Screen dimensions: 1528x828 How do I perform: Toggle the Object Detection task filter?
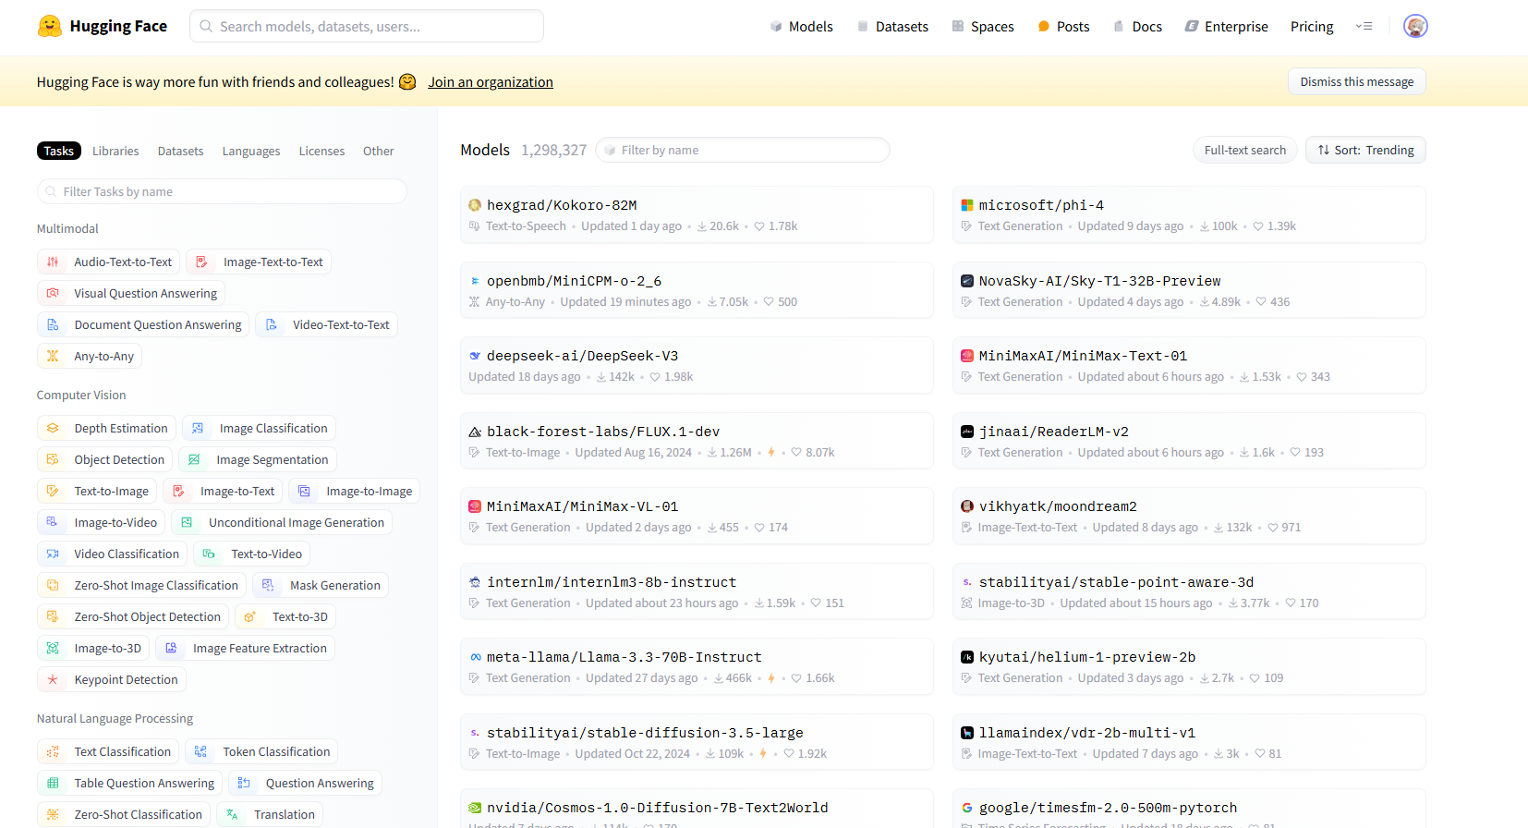tap(104, 460)
